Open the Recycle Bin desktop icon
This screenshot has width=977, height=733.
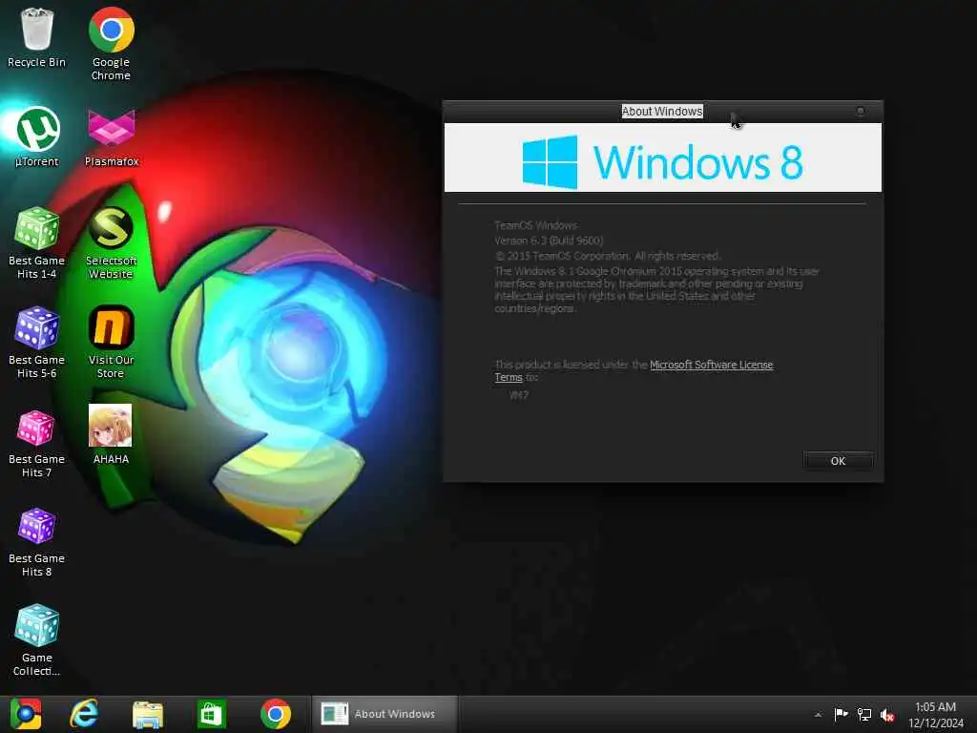37,37
